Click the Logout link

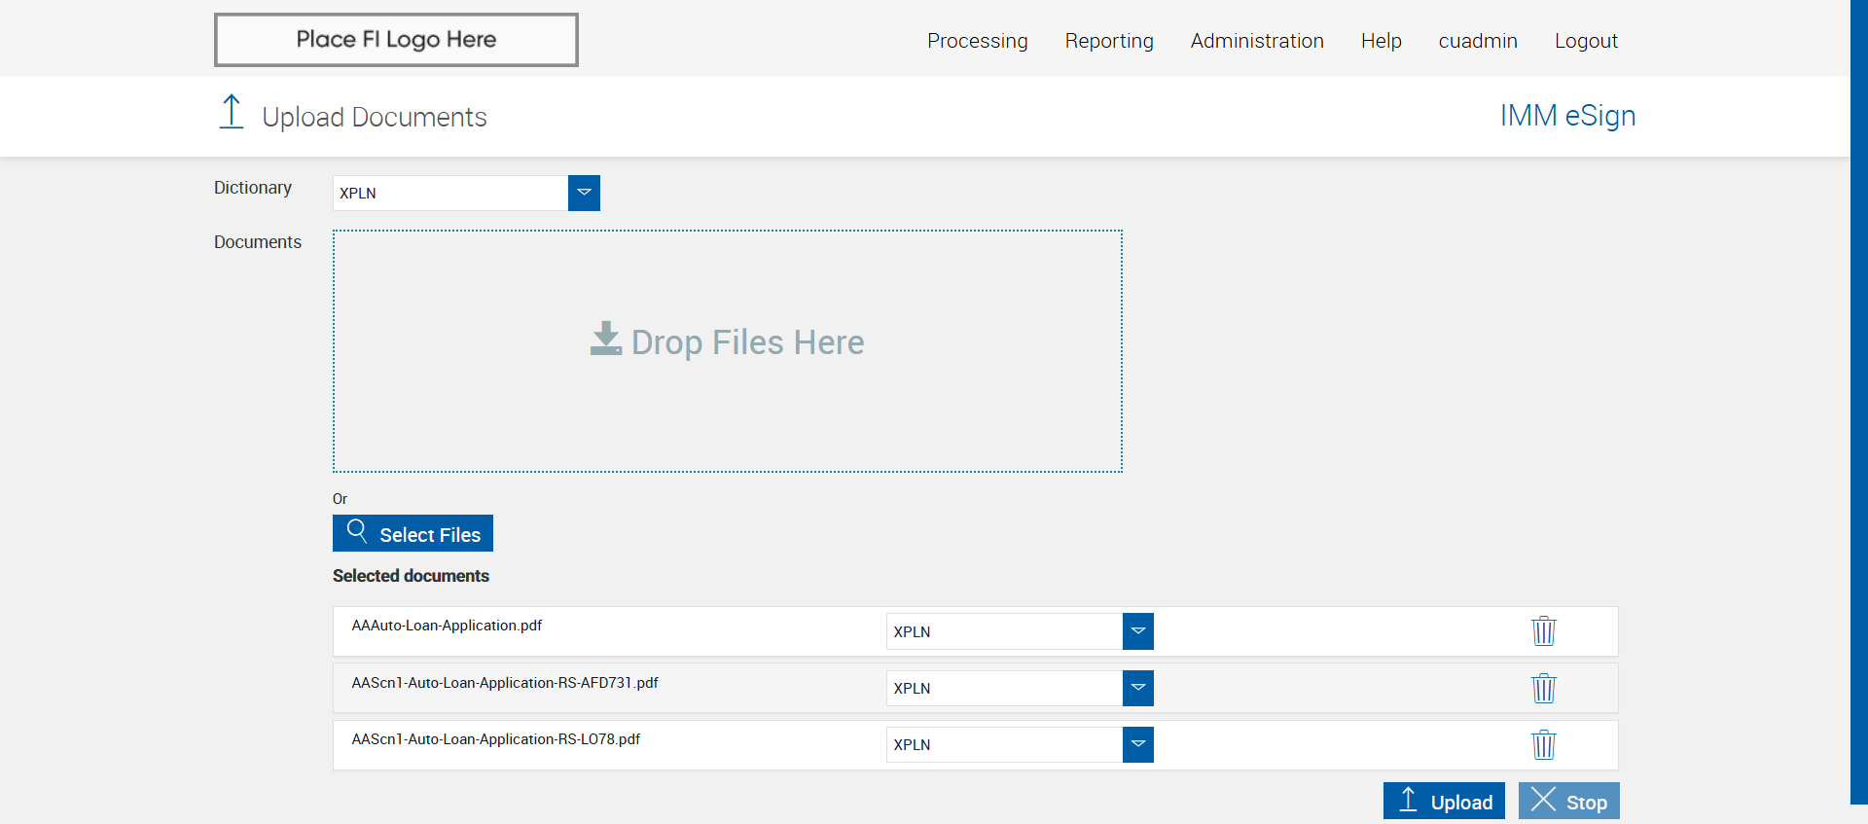pos(1586,41)
